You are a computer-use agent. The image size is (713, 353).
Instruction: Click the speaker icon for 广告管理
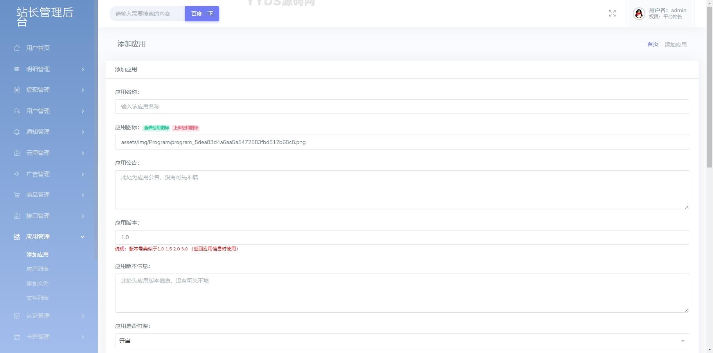[17, 174]
